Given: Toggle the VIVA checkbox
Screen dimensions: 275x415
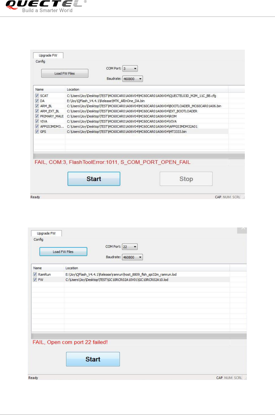Looking at the screenshot, I should pyautogui.click(x=37, y=121).
